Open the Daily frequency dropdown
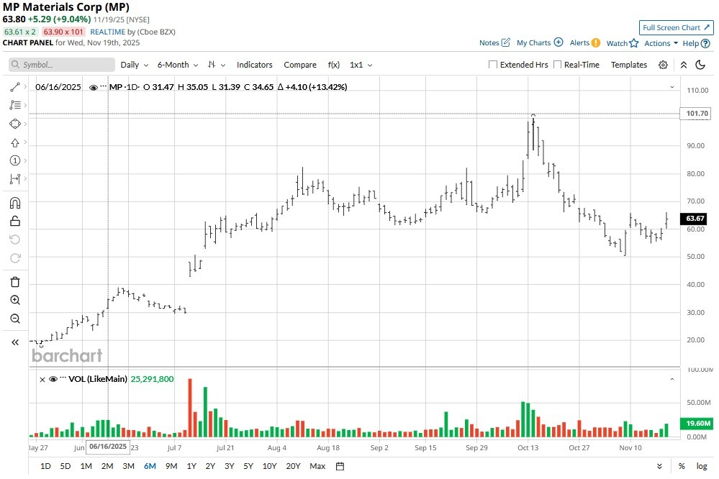The height and width of the screenshot is (479, 719). click(x=135, y=65)
